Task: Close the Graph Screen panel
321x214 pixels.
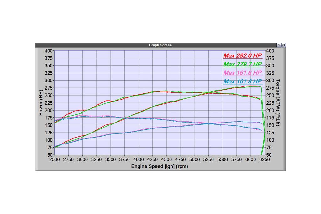Action: pyautogui.click(x=283, y=45)
